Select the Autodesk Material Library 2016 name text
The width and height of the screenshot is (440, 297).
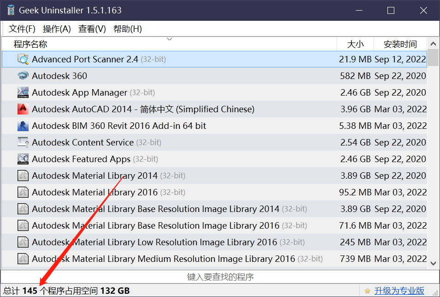pyautogui.click(x=95, y=192)
